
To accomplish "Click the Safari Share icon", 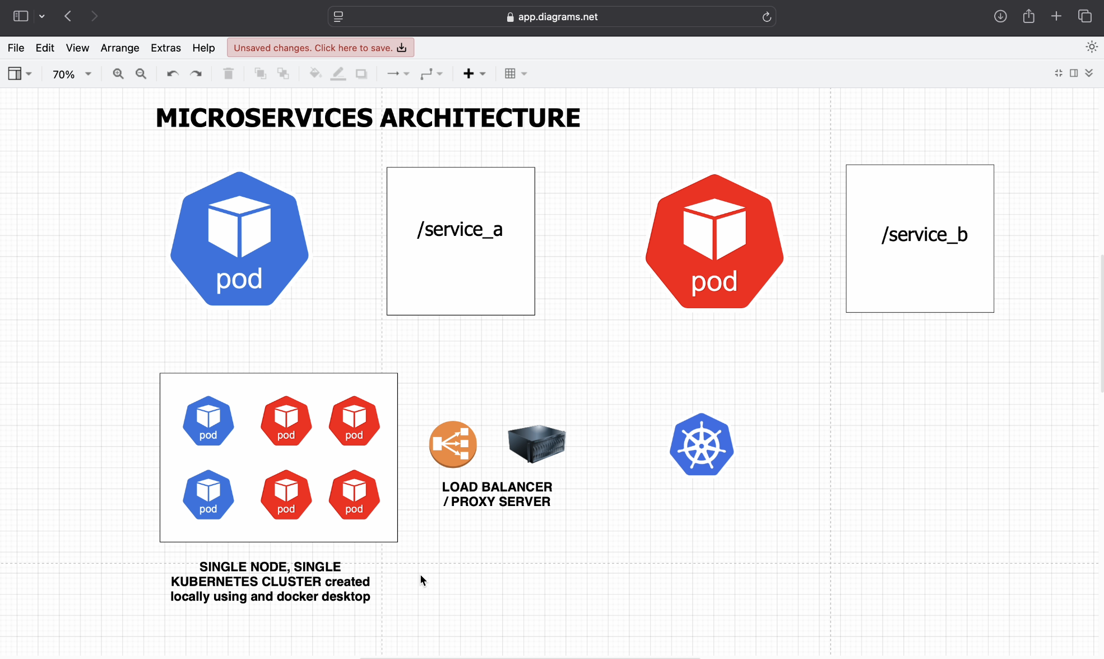I will tap(1028, 16).
